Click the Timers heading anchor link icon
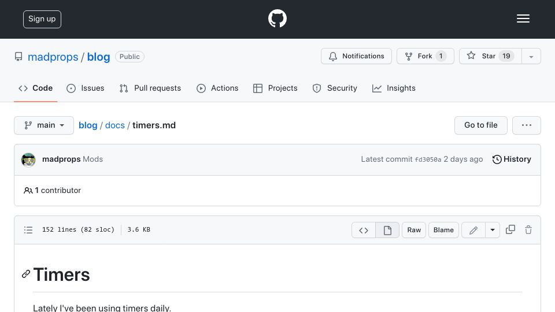 click(x=26, y=274)
